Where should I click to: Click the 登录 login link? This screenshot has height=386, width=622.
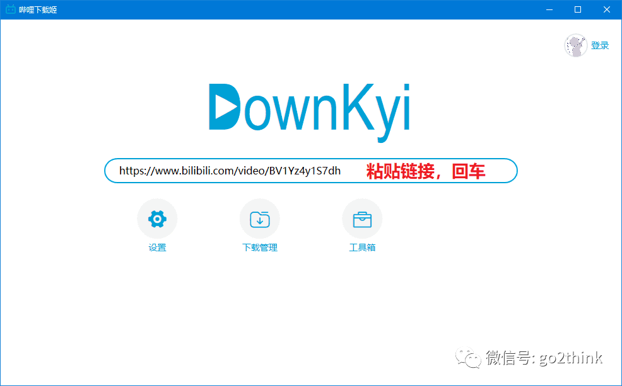(x=600, y=45)
